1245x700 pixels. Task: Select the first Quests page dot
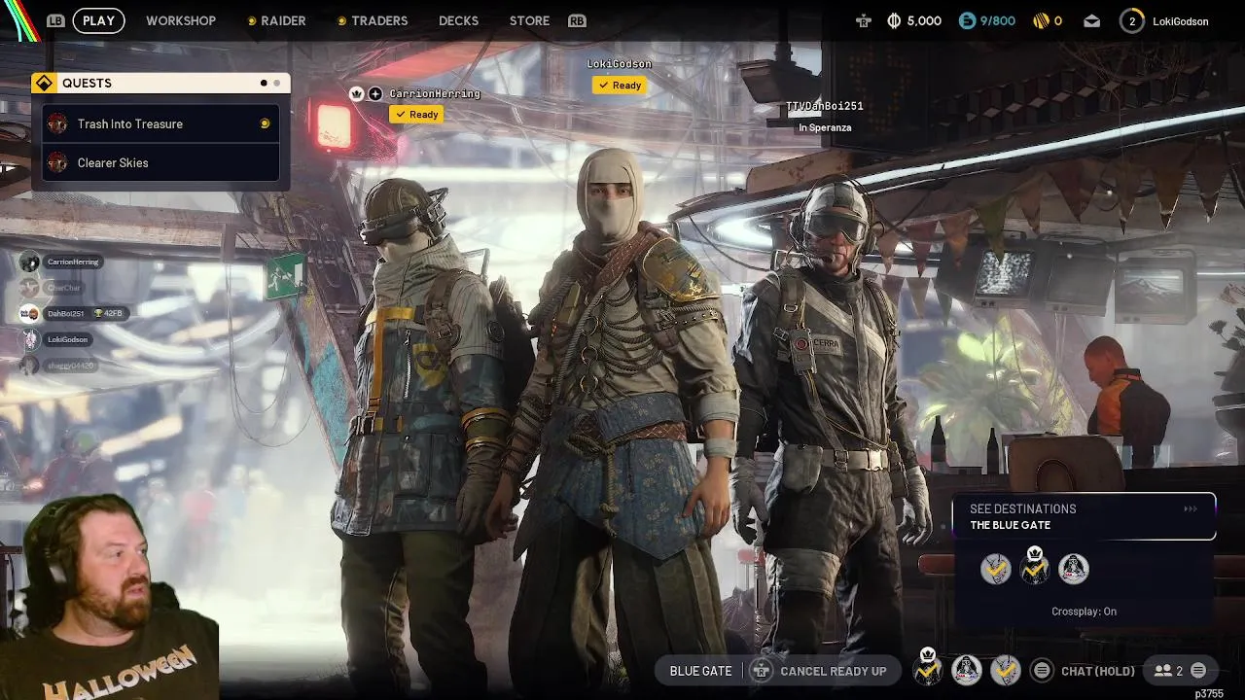tap(264, 83)
